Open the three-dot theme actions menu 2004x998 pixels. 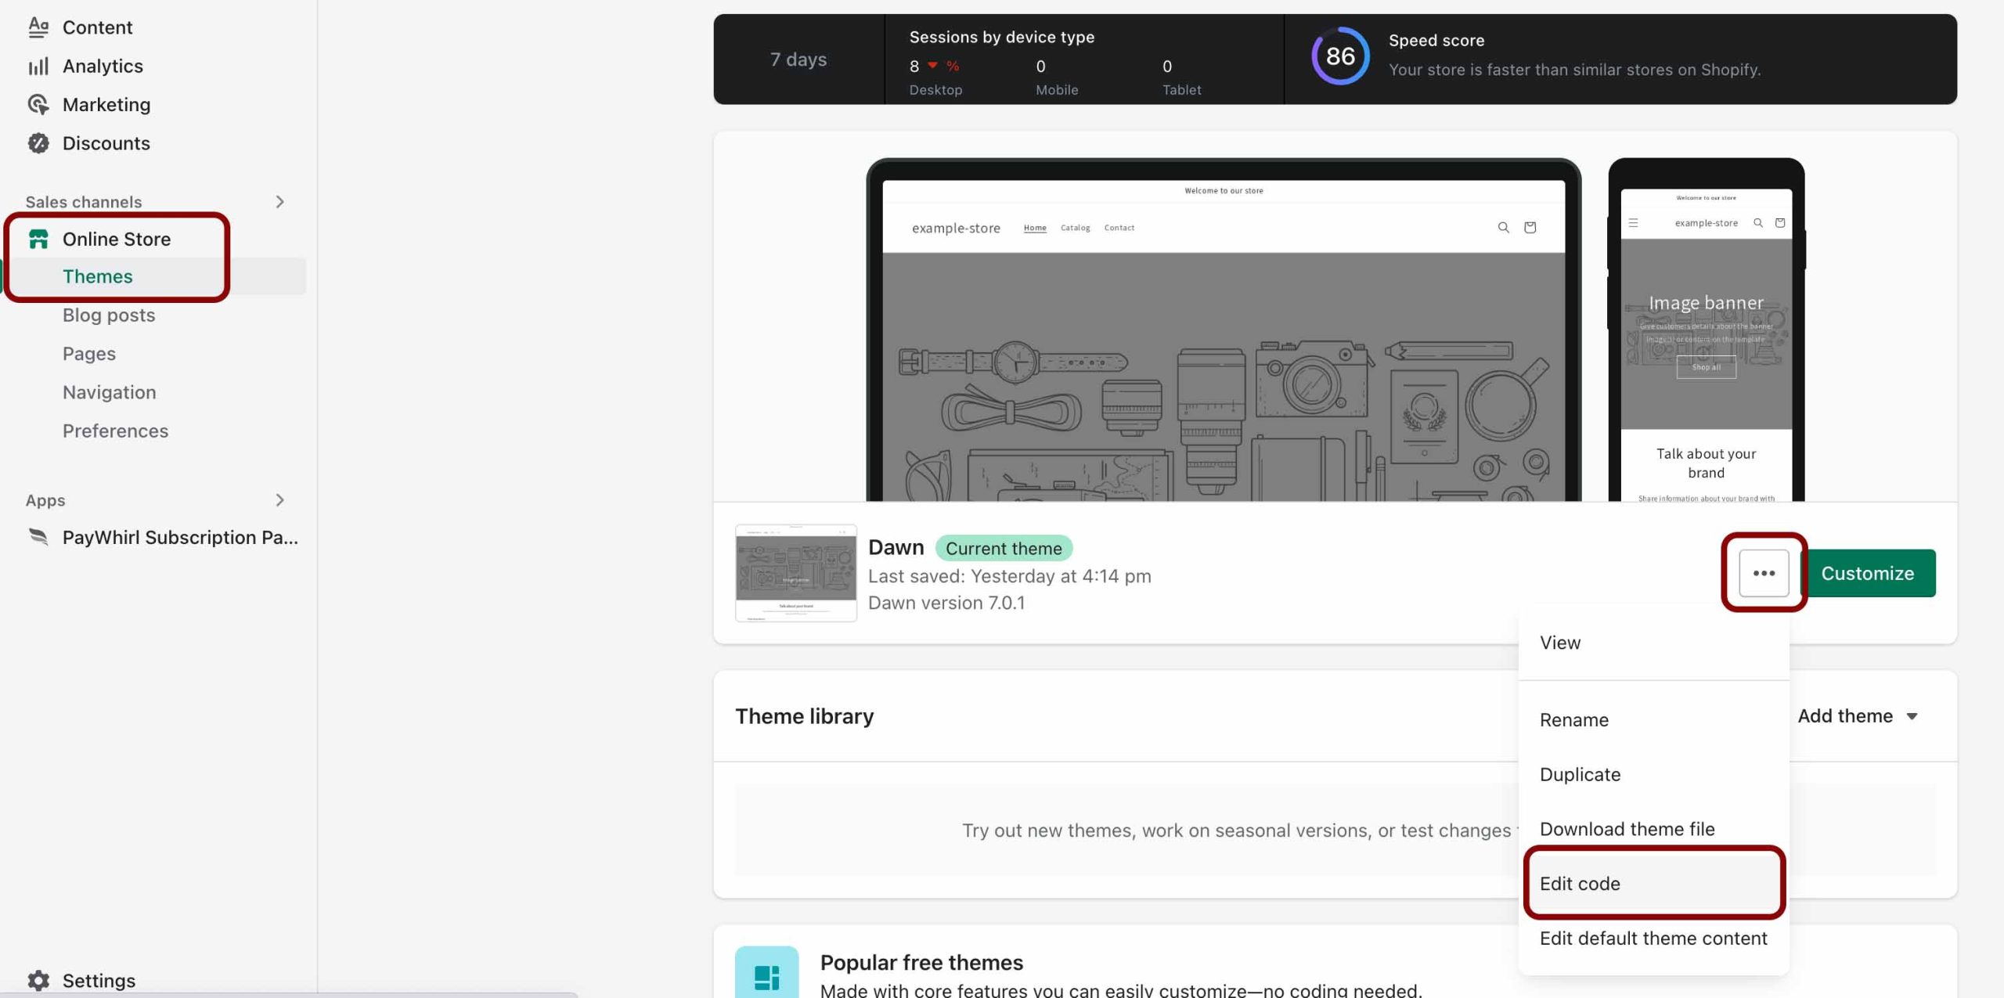click(x=1764, y=573)
